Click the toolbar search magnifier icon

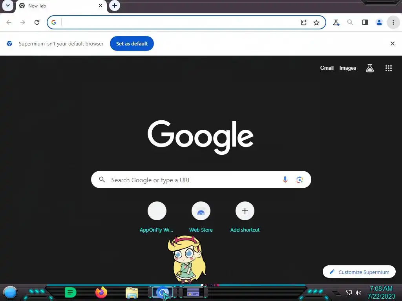pos(350,22)
